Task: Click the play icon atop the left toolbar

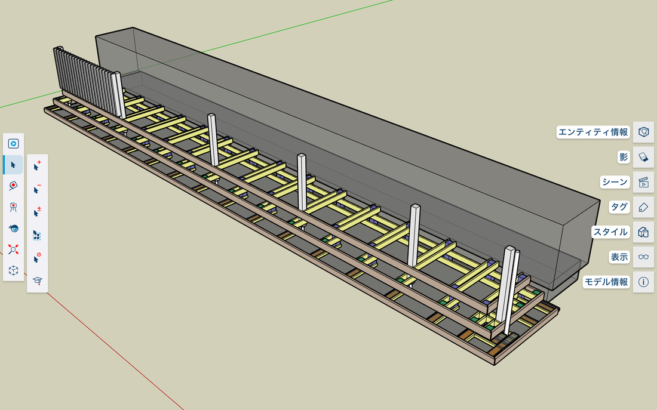Action: pyautogui.click(x=13, y=144)
